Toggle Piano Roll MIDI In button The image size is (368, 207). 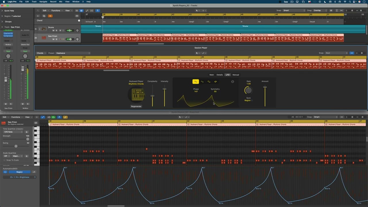49,117
